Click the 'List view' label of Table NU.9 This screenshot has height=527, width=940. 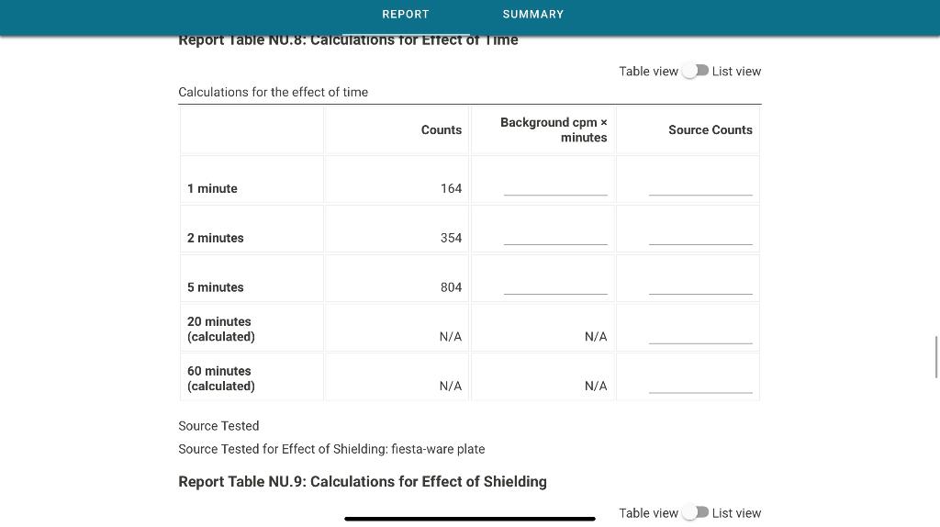[736, 513]
